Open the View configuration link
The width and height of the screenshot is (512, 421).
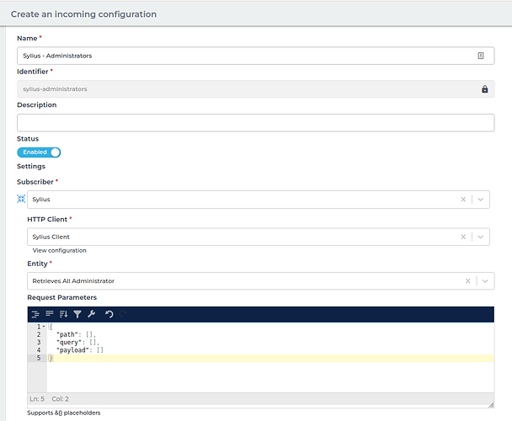(60, 251)
